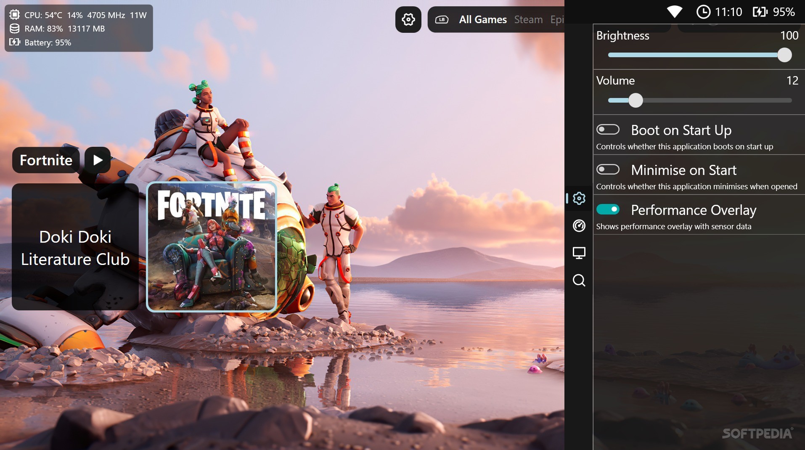
Task: Open settings via gear button near tabs
Action: click(408, 19)
